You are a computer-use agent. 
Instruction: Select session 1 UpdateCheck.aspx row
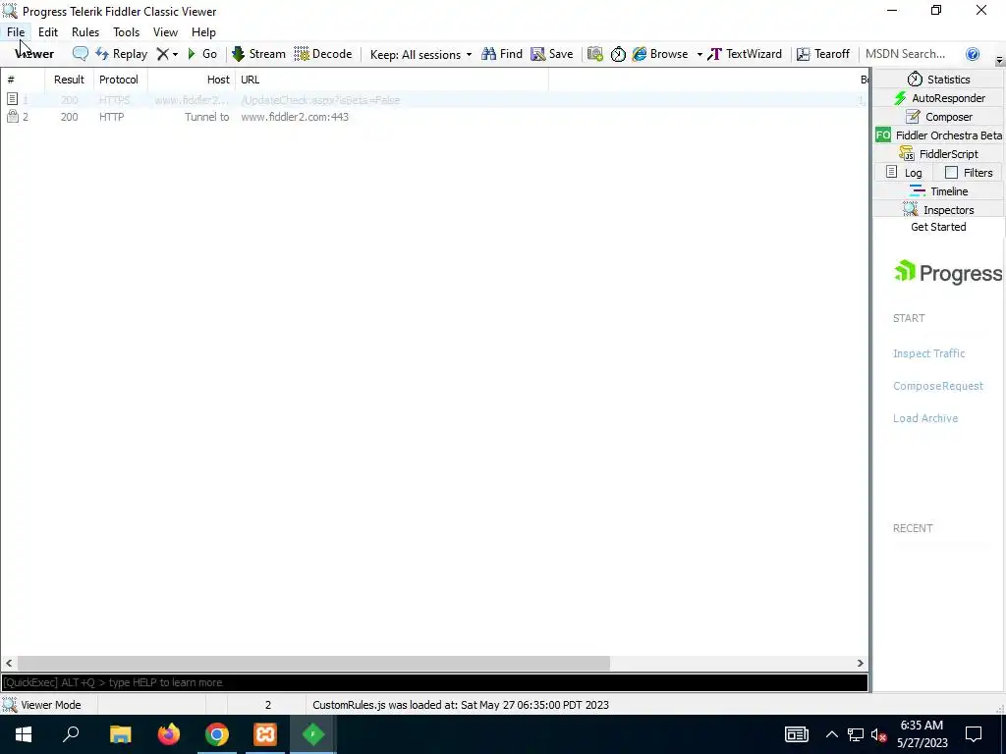click(434, 100)
